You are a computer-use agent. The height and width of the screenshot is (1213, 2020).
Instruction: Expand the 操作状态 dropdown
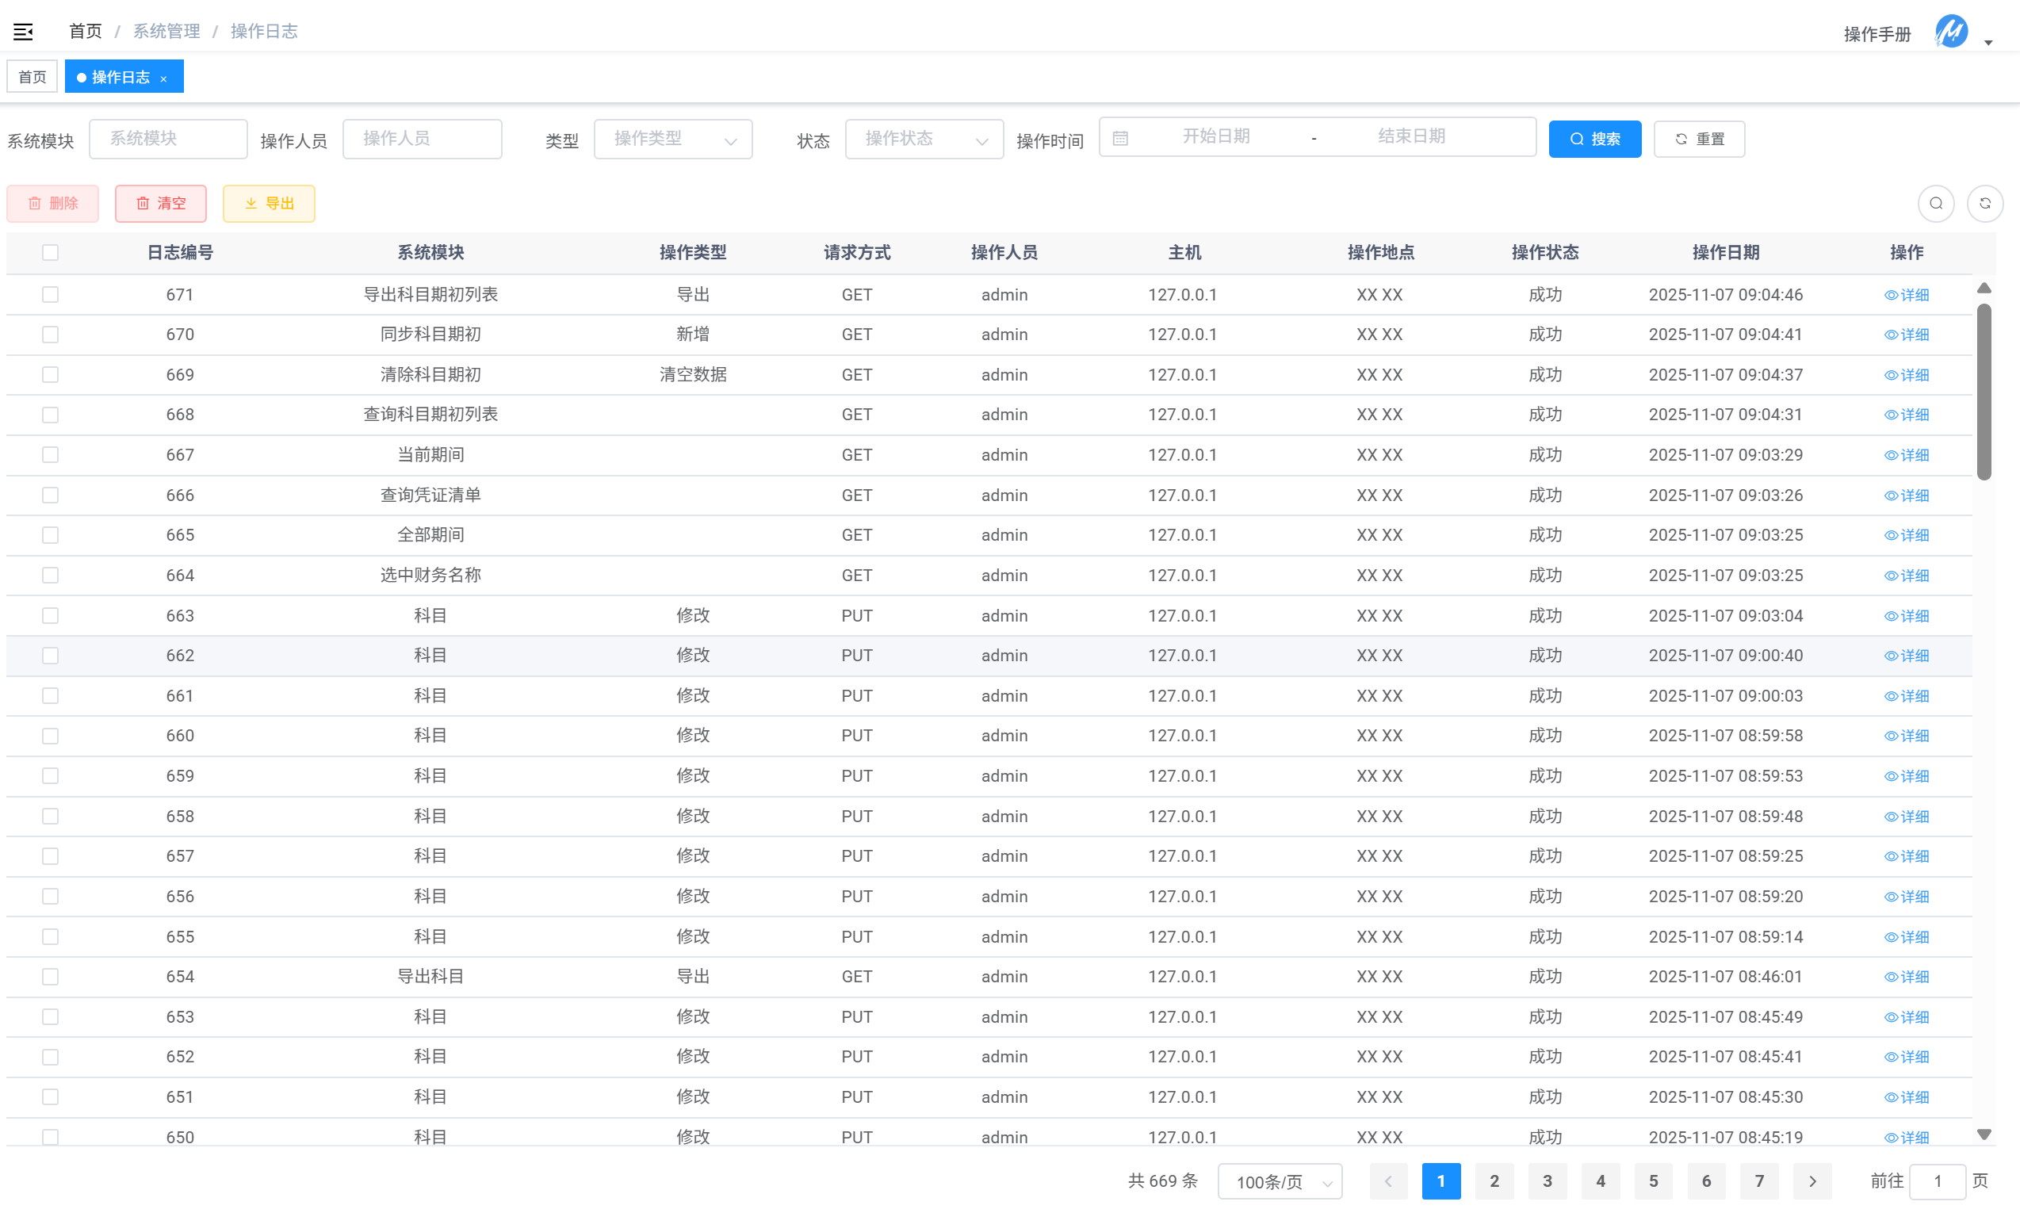[924, 139]
